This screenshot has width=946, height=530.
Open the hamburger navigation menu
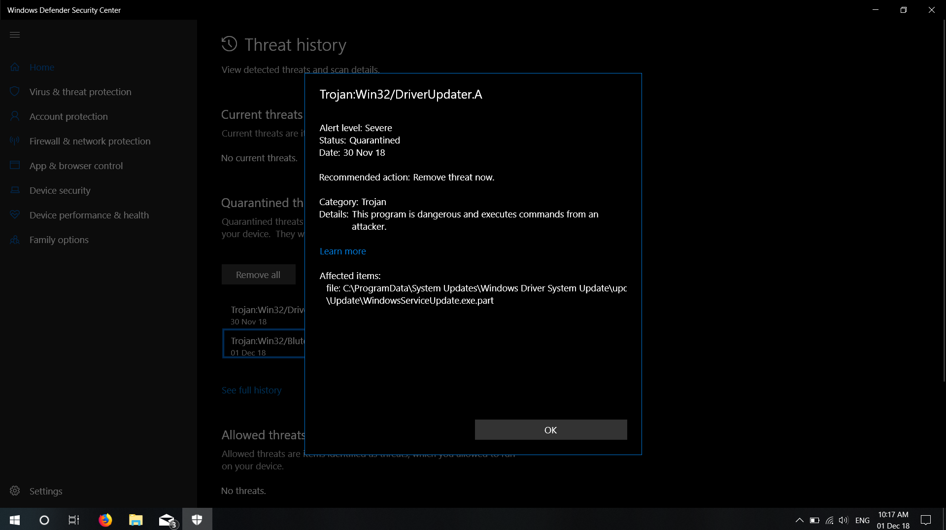coord(15,35)
